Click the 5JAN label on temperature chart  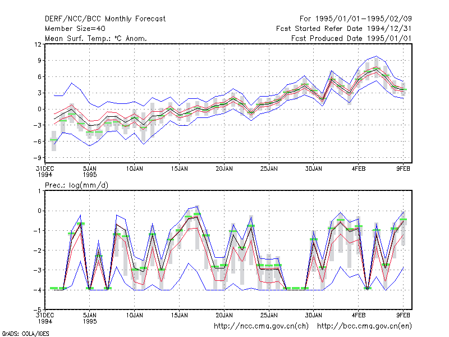click(90, 169)
